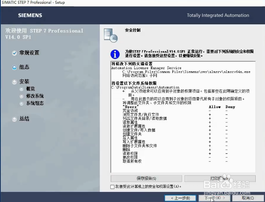The image size is (265, 202).
Task: Click the 安全控制 heading
Action: pyautogui.click(x=132, y=30)
